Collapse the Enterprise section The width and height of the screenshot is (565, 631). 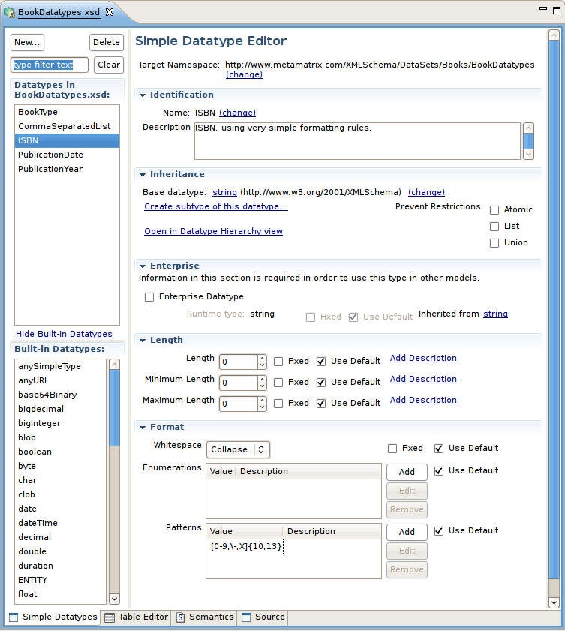point(143,266)
